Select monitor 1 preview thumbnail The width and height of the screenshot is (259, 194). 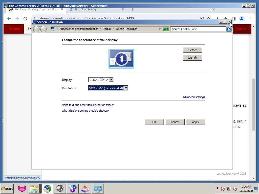pos(121,59)
